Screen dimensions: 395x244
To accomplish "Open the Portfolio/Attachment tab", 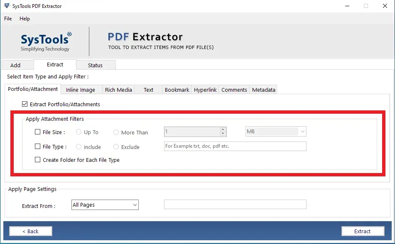I will [33, 89].
